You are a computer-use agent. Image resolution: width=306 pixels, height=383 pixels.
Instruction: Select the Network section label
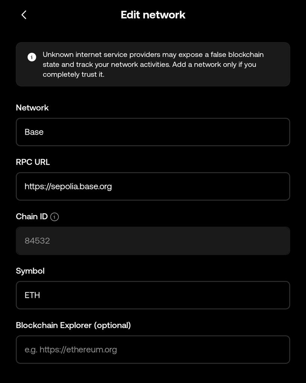[x=32, y=108]
